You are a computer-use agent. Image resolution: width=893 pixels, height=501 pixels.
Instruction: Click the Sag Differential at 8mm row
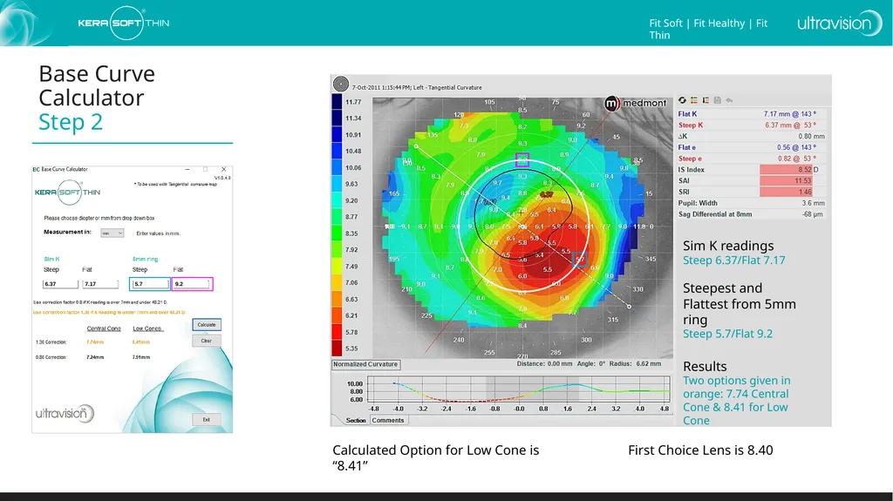pyautogui.click(x=751, y=214)
